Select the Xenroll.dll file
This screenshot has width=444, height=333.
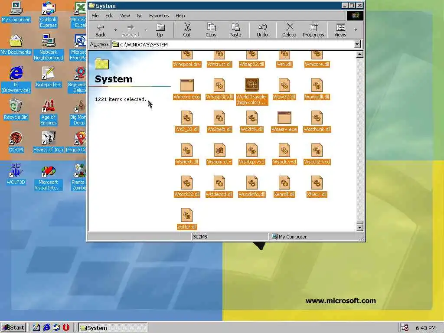pyautogui.click(x=284, y=187)
